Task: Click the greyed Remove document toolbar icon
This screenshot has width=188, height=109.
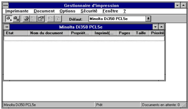Action: (50, 19)
